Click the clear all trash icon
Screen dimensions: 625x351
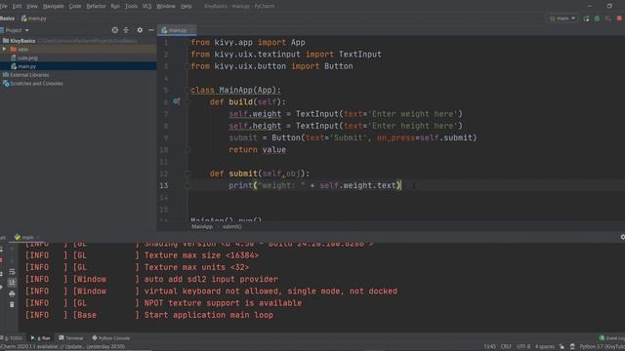12,304
